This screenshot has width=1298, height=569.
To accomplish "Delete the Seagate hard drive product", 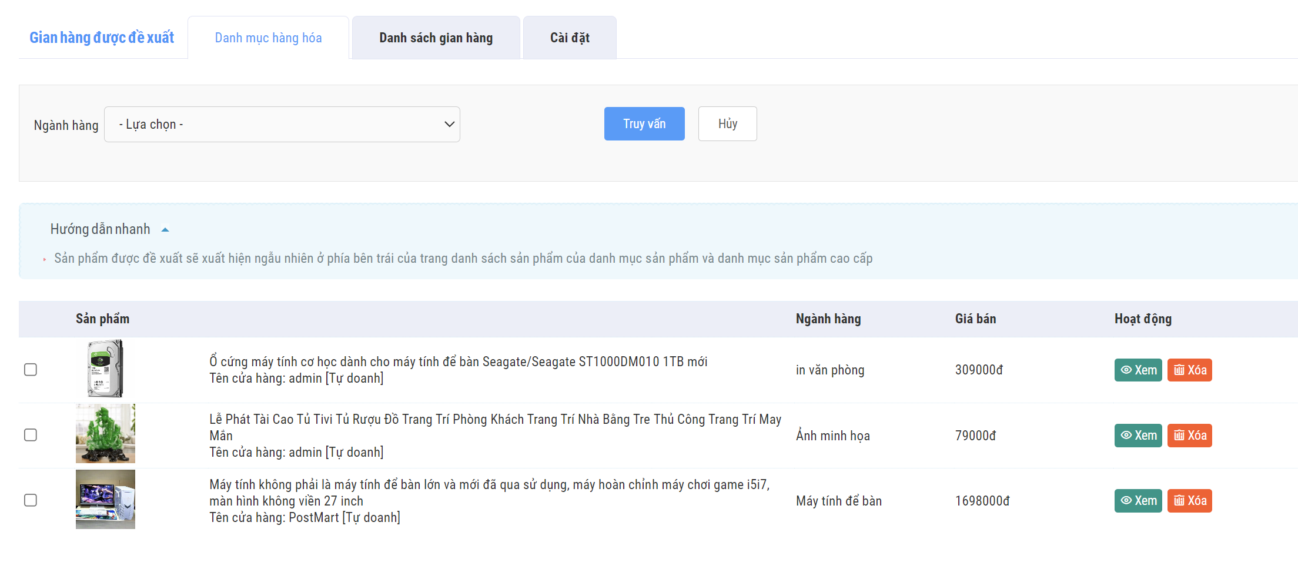I will coord(1189,370).
